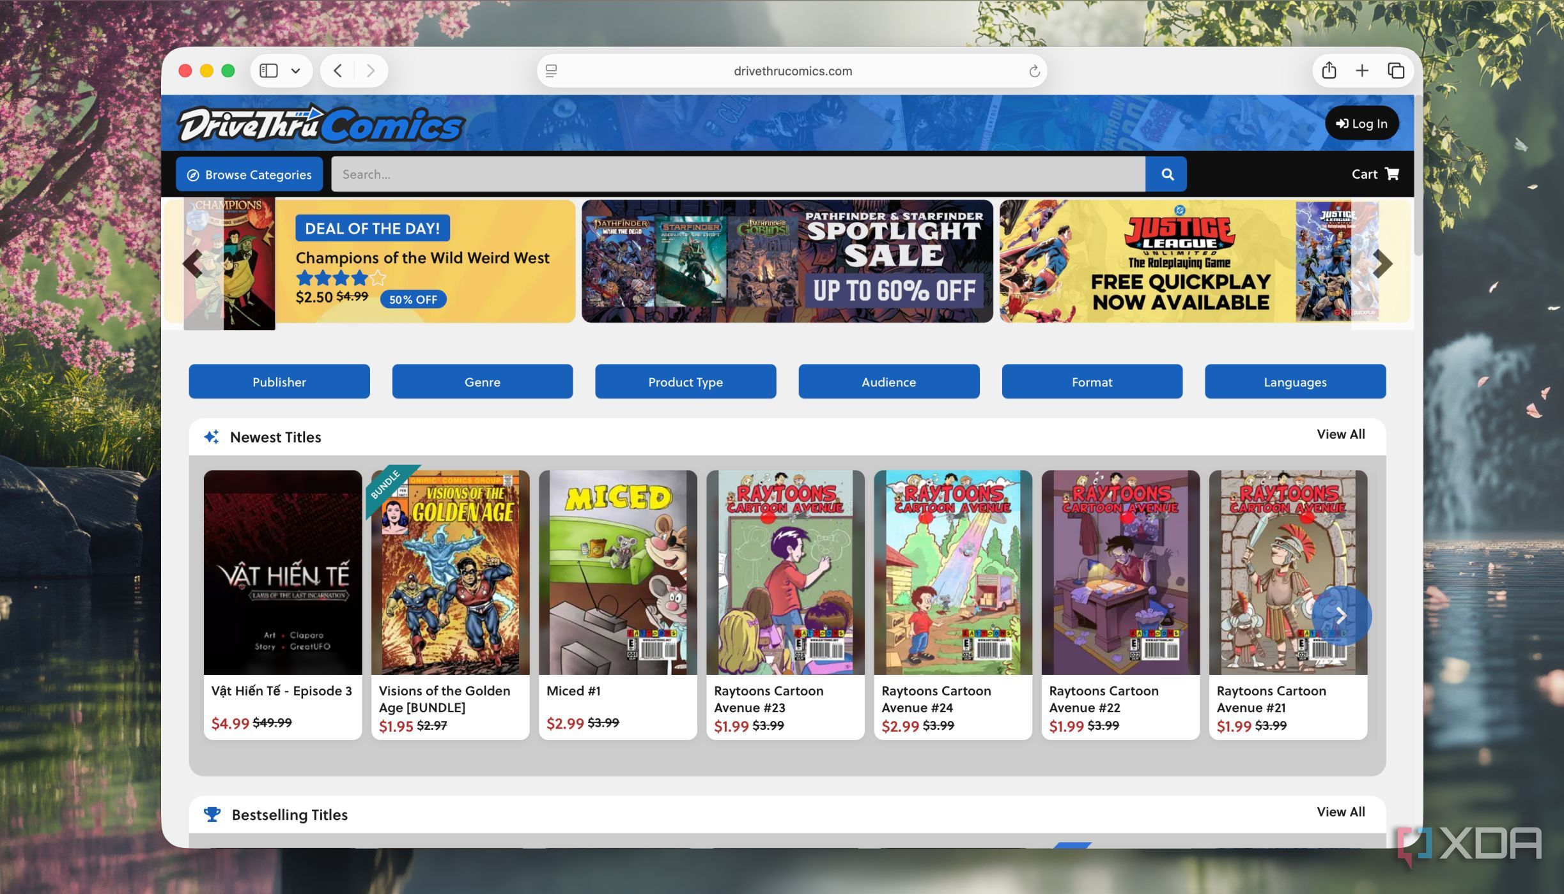Click the Safari share icon
Image resolution: width=1564 pixels, height=894 pixels.
click(1329, 70)
